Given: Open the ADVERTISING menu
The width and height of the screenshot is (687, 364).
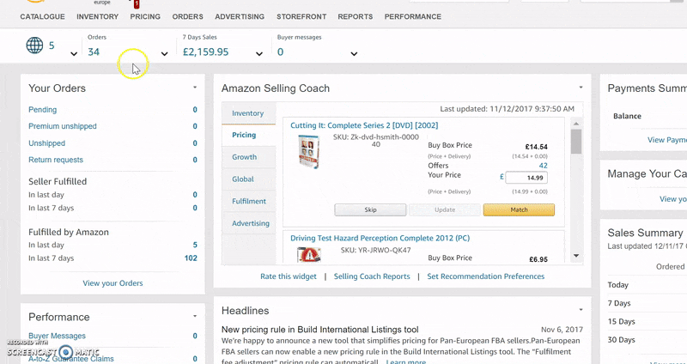Looking at the screenshot, I should [240, 16].
